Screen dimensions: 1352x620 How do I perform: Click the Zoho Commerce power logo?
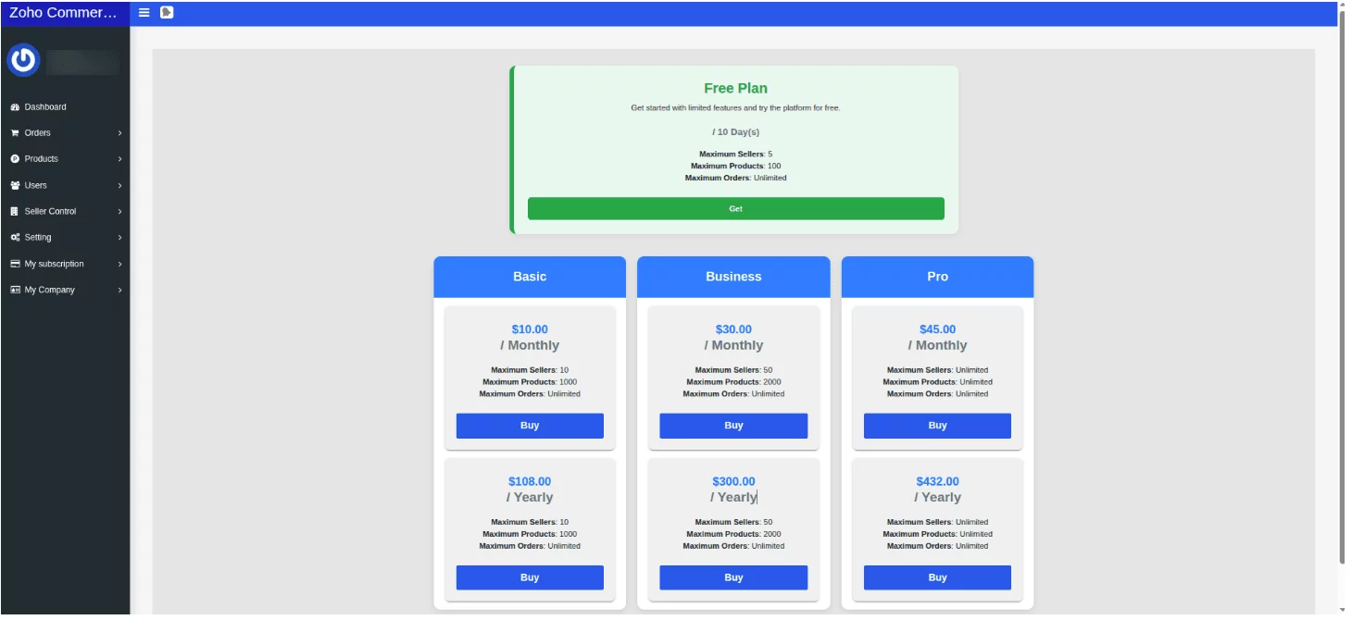click(x=23, y=59)
